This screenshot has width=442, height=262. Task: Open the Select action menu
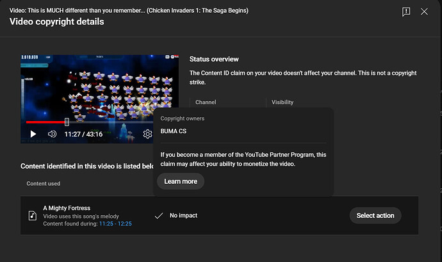click(x=375, y=215)
